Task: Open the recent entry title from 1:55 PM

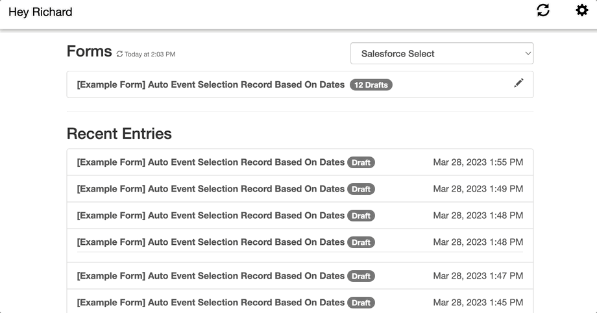Action: click(x=210, y=162)
